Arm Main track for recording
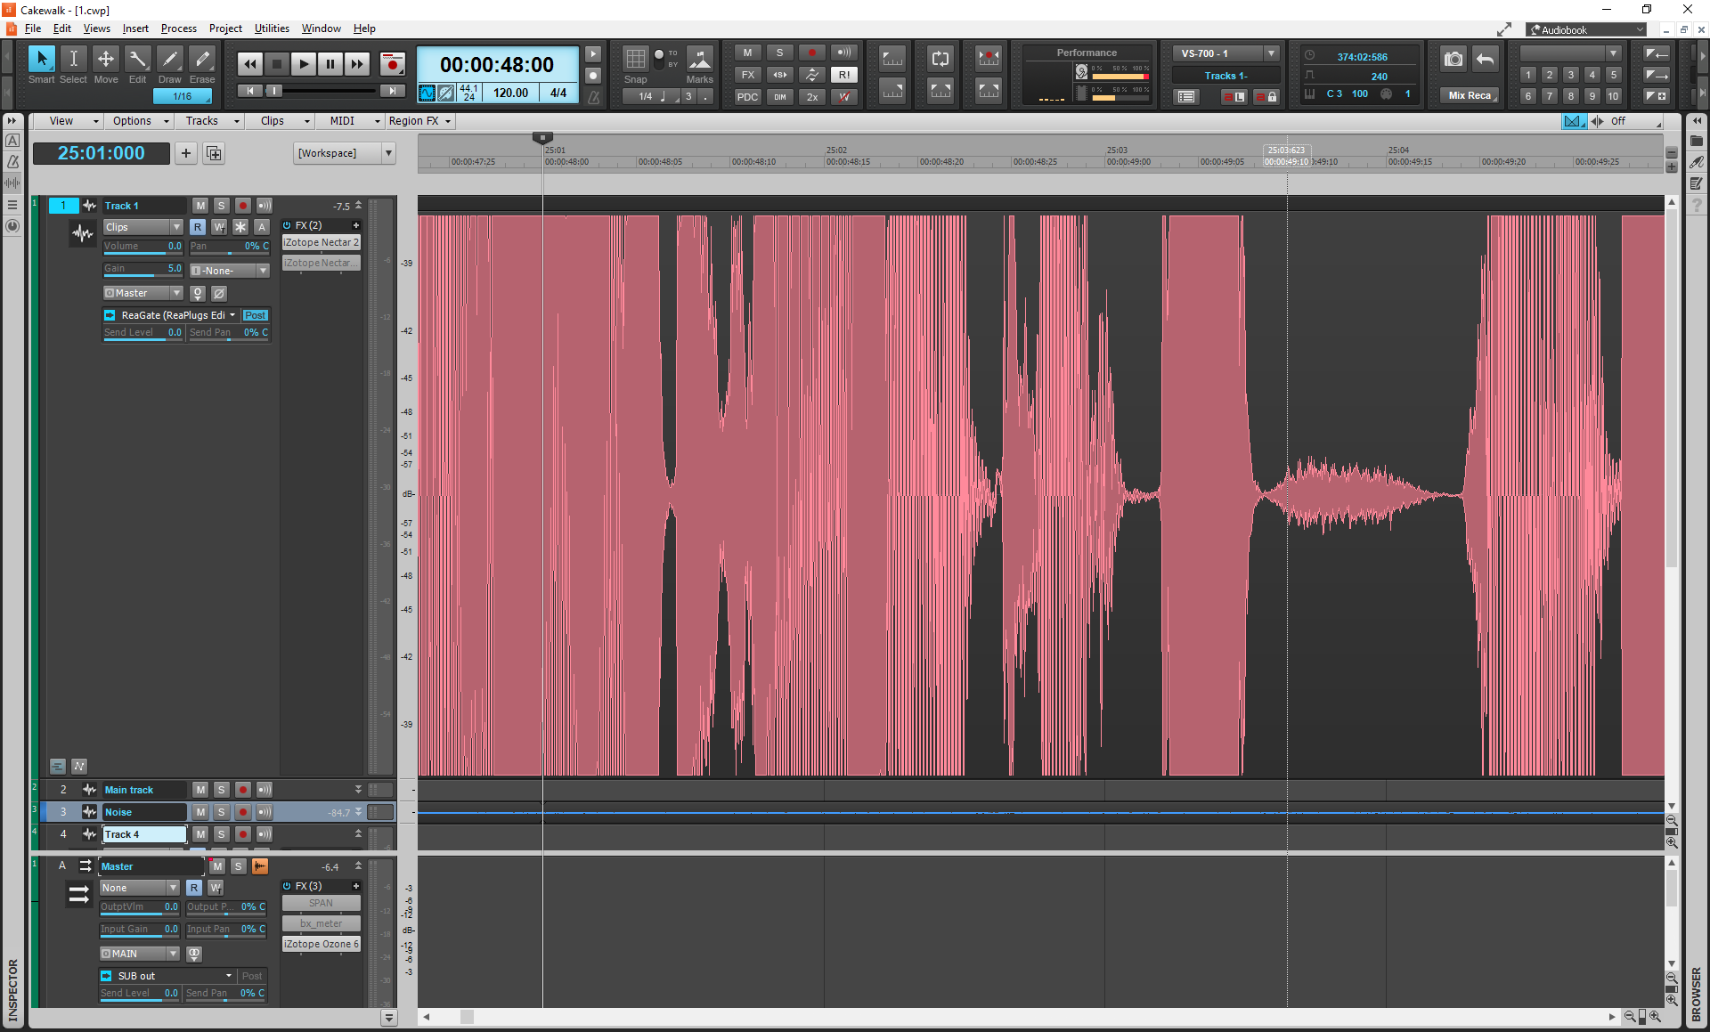Viewport: 1710px width, 1032px height. (x=243, y=790)
